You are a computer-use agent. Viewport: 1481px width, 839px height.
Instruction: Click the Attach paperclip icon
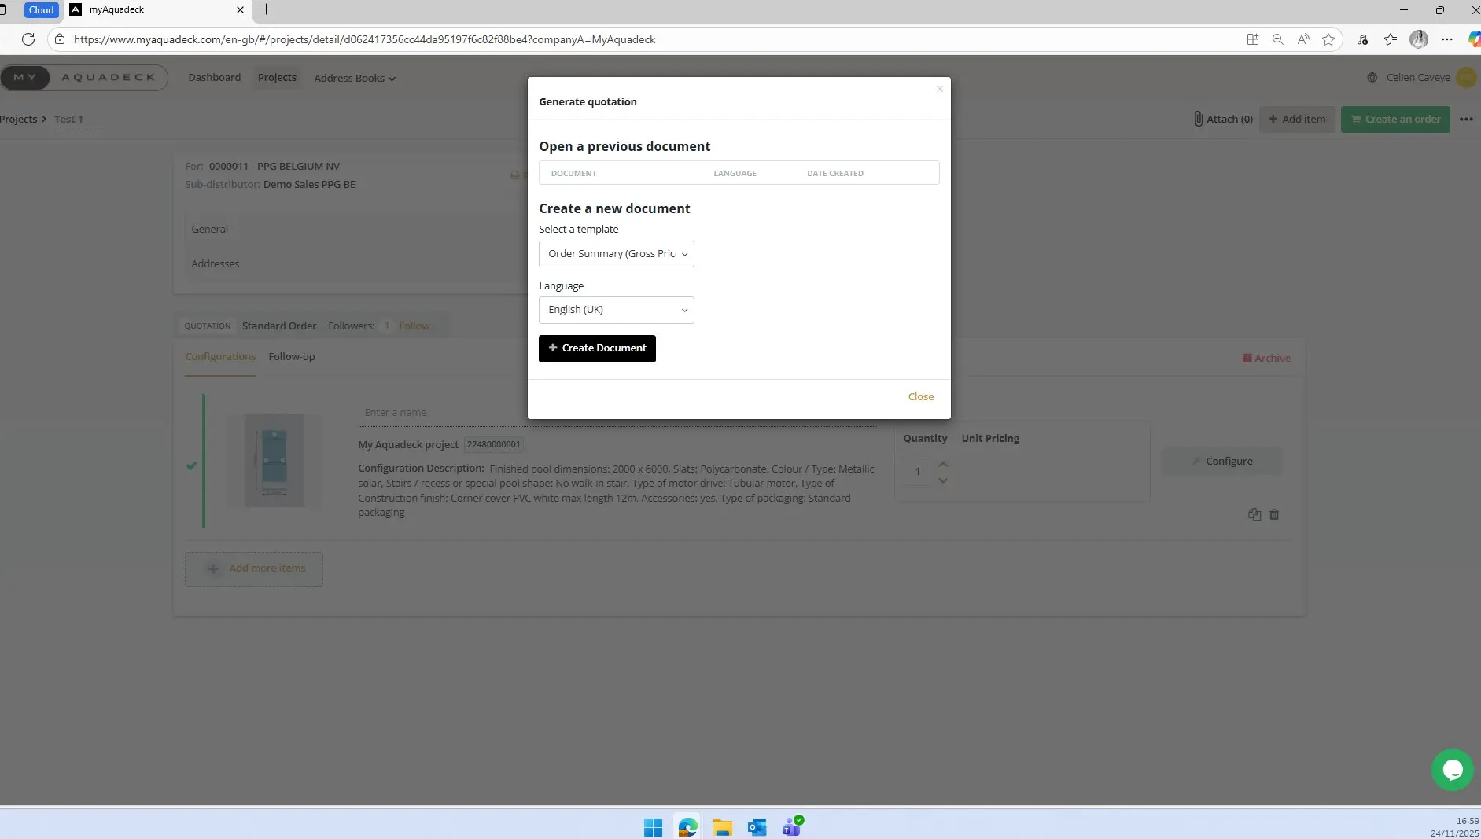(1198, 119)
